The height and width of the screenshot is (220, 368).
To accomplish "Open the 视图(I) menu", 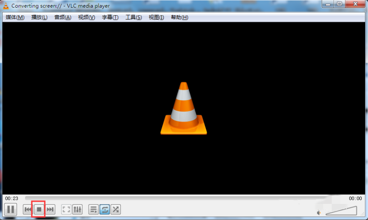I will (x=156, y=17).
